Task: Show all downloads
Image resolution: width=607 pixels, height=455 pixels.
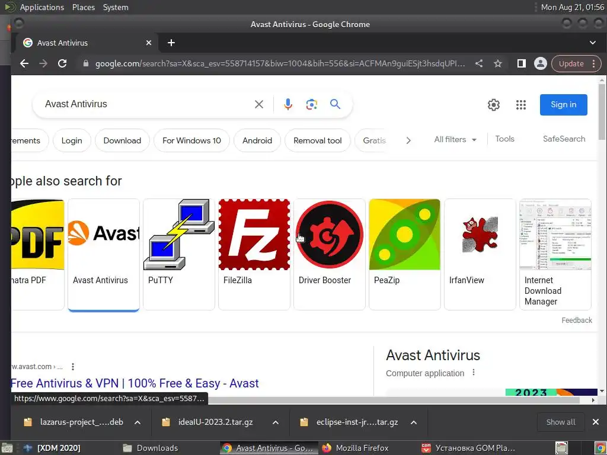Action: pyautogui.click(x=561, y=422)
